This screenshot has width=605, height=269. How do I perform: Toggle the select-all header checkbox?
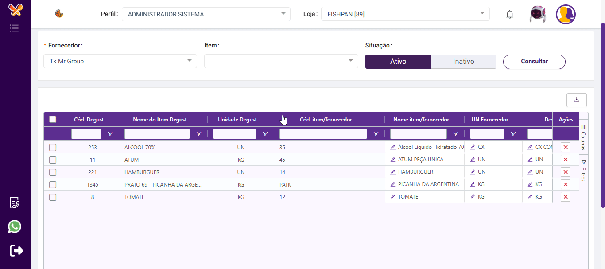point(53,119)
